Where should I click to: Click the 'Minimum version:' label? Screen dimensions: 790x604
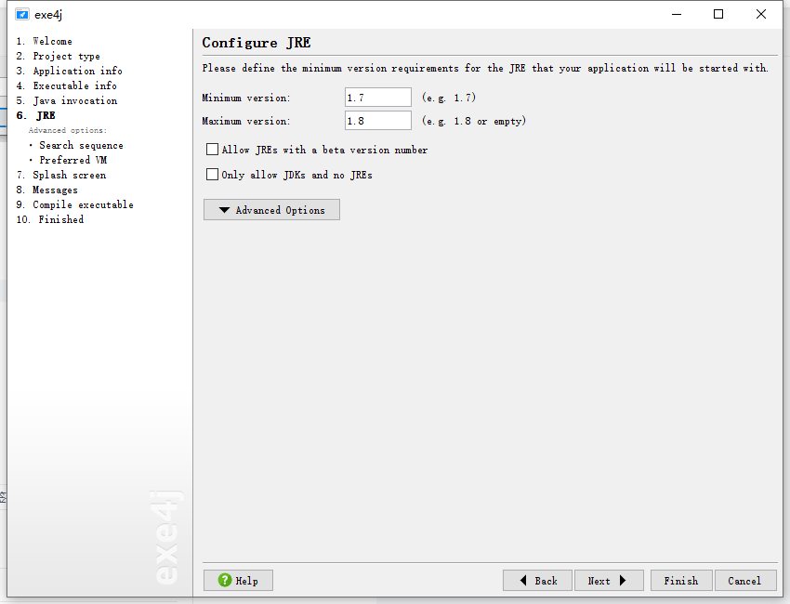pyautogui.click(x=246, y=98)
